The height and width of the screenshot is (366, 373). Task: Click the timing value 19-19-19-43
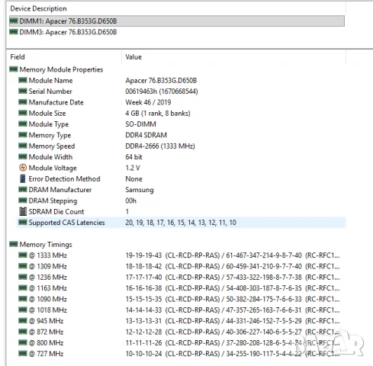coord(143,255)
